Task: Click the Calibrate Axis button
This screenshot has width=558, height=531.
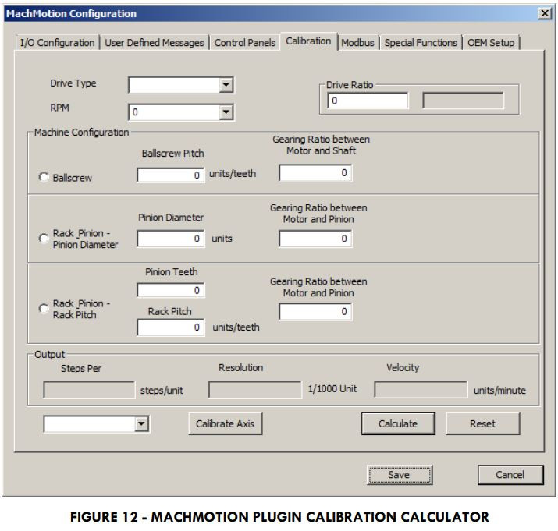Action: click(x=226, y=423)
